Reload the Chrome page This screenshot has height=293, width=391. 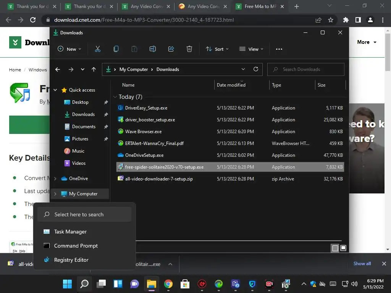(x=33, y=20)
